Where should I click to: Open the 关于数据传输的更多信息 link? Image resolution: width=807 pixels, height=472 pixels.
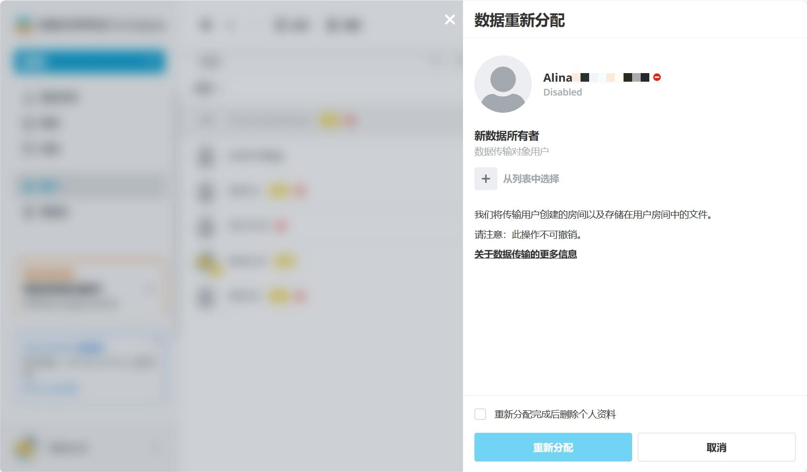(x=525, y=255)
